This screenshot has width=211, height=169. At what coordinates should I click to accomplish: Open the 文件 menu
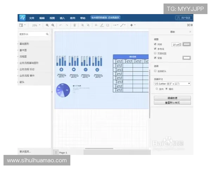pyautogui.click(x=32, y=18)
